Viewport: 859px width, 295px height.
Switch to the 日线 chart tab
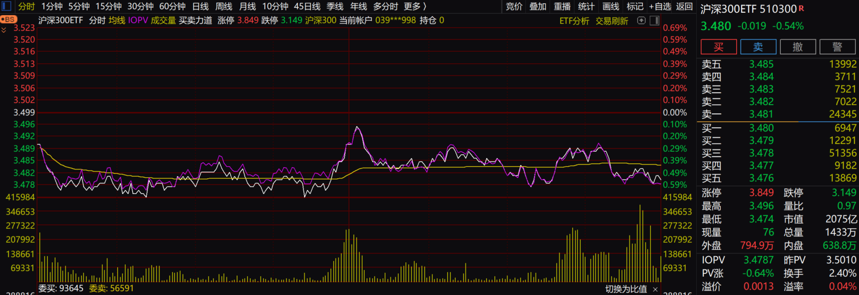coord(200,7)
